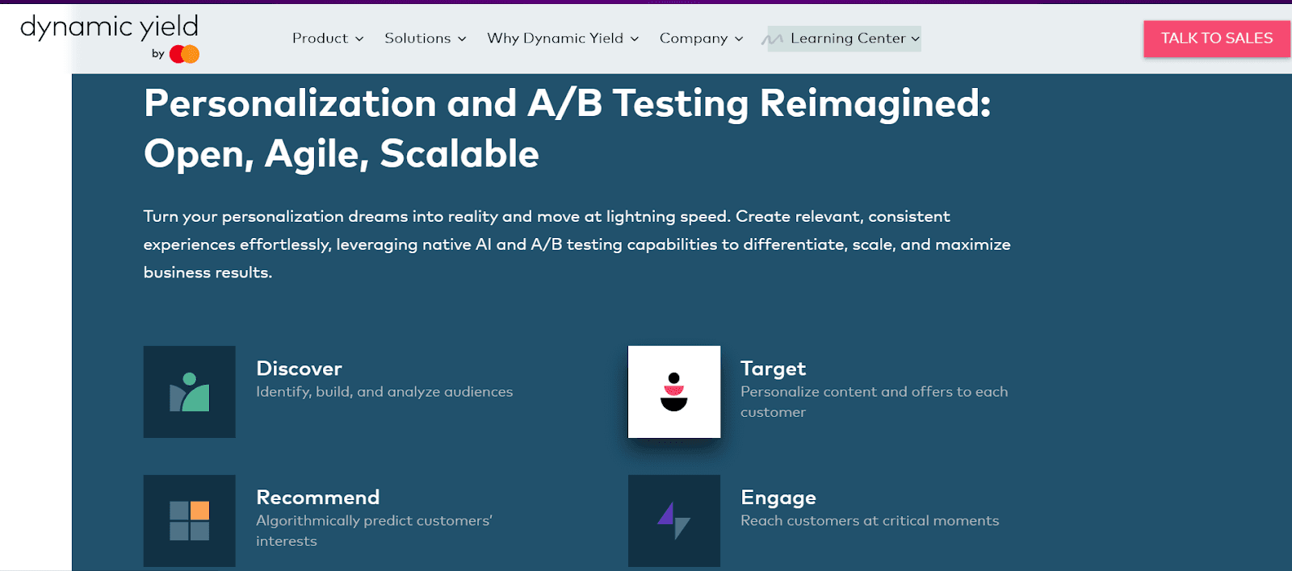1292x571 pixels.
Task: Click the Engage arrow icon
Action: 674,520
